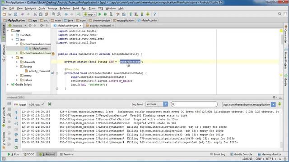Open the Run tool window
Viewport: 289px width, 162px height.
coord(14,154)
